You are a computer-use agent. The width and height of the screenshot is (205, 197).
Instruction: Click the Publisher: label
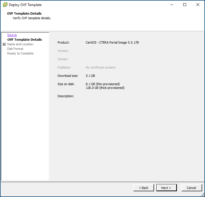point(64,67)
